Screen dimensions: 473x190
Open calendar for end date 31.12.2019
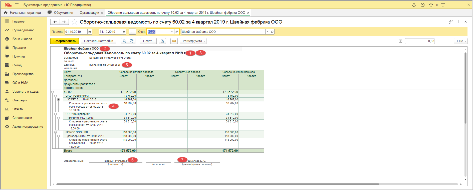124,32
